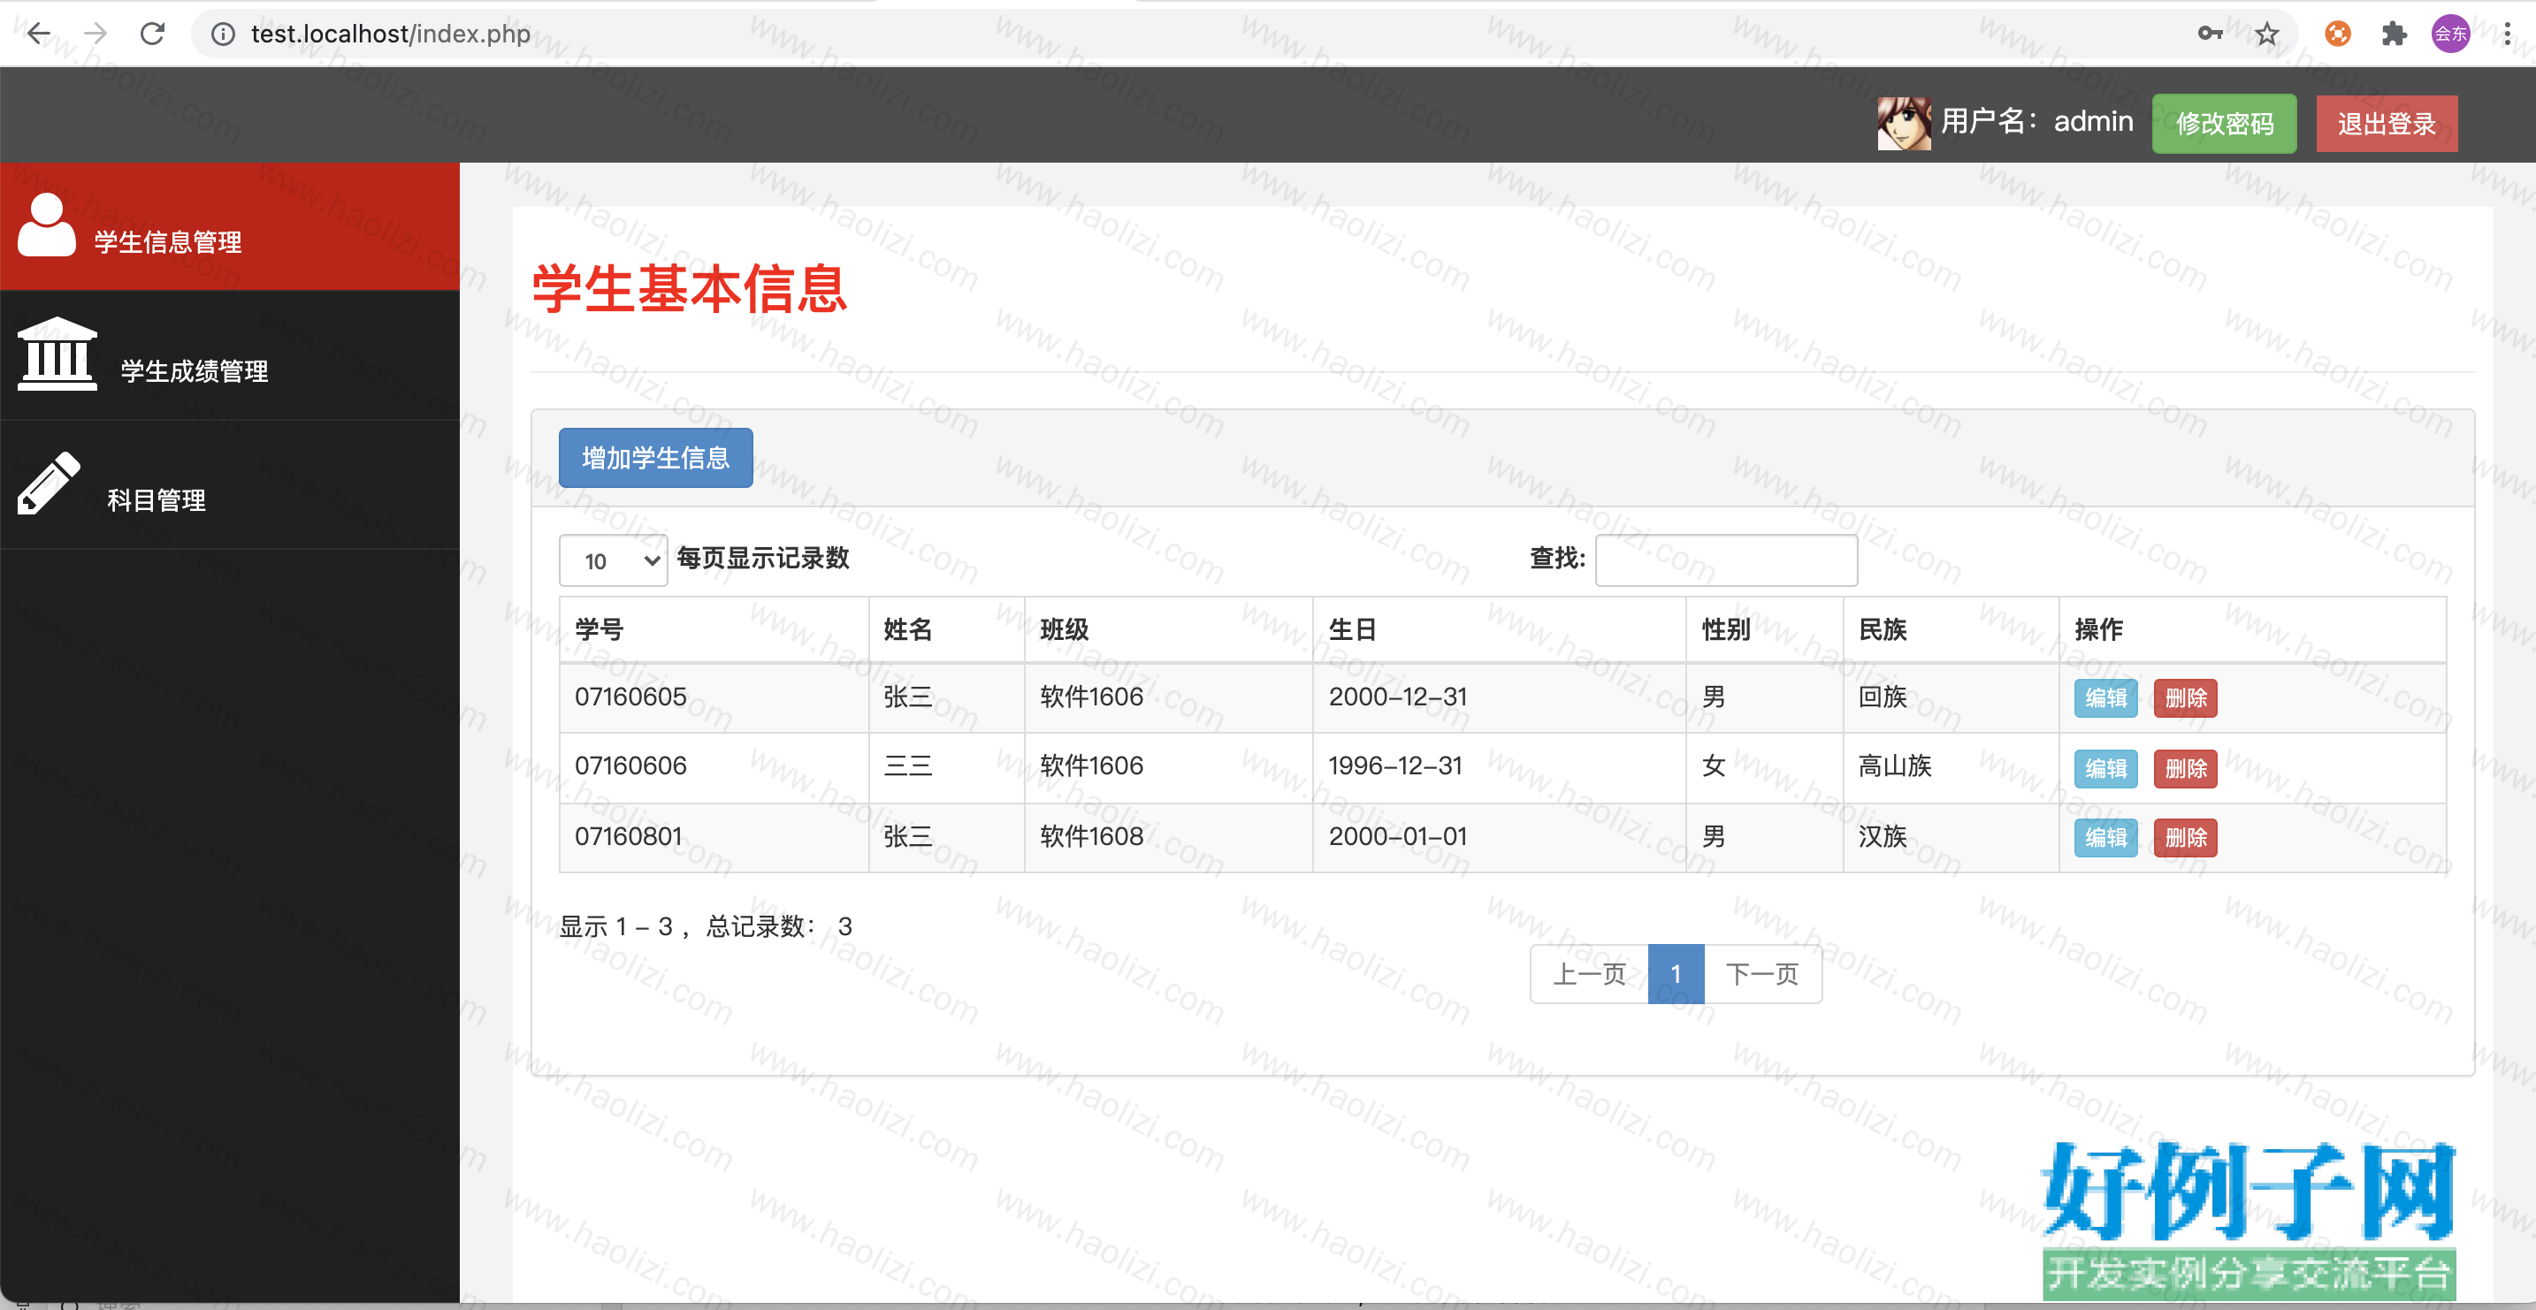Open the purple browser profile avatar
The height and width of the screenshot is (1310, 2536).
(x=2450, y=34)
